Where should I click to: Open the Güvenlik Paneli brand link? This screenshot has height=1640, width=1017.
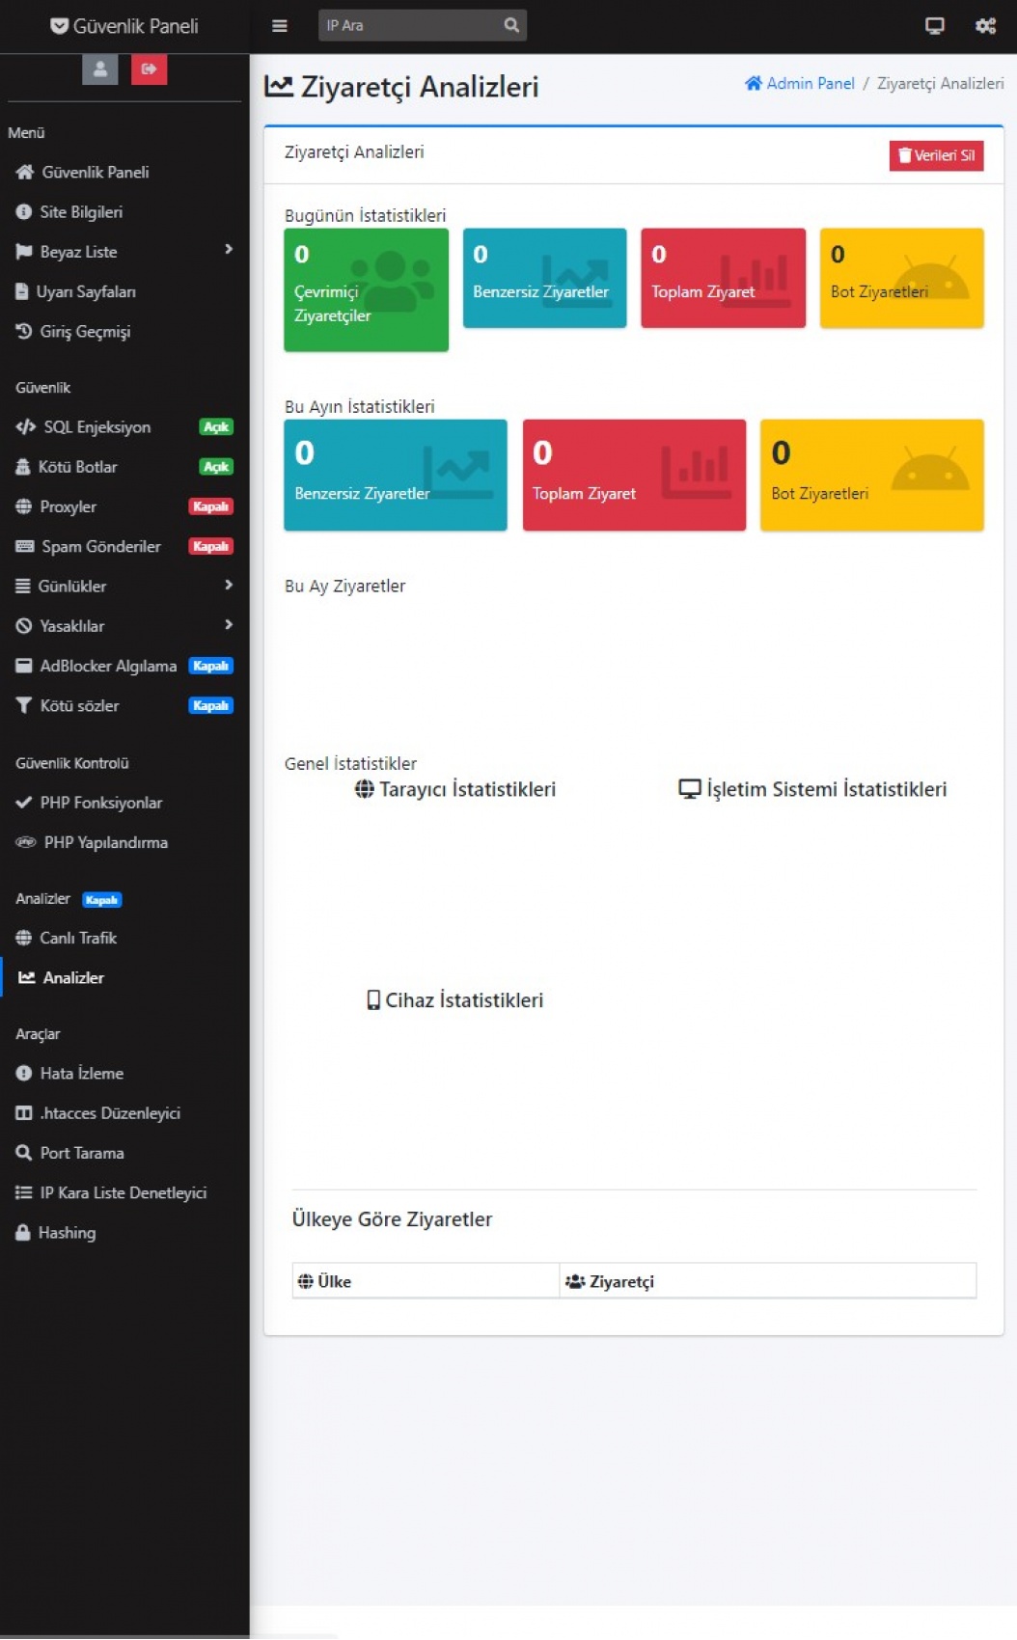tap(124, 26)
